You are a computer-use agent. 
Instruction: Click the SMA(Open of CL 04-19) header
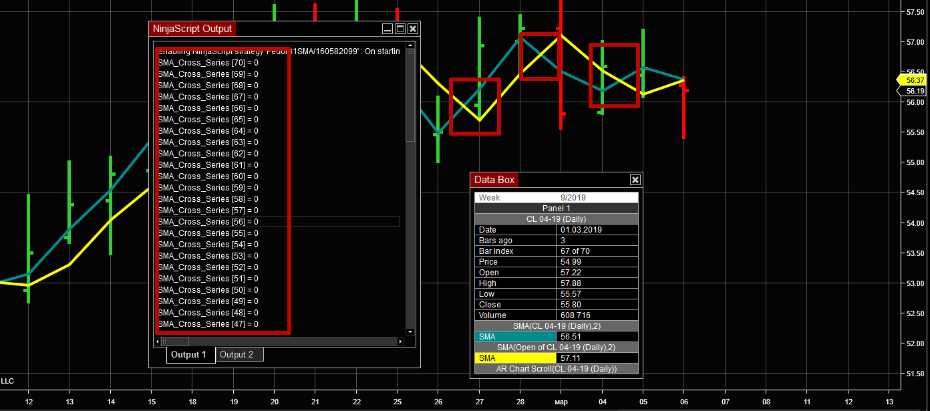557,348
